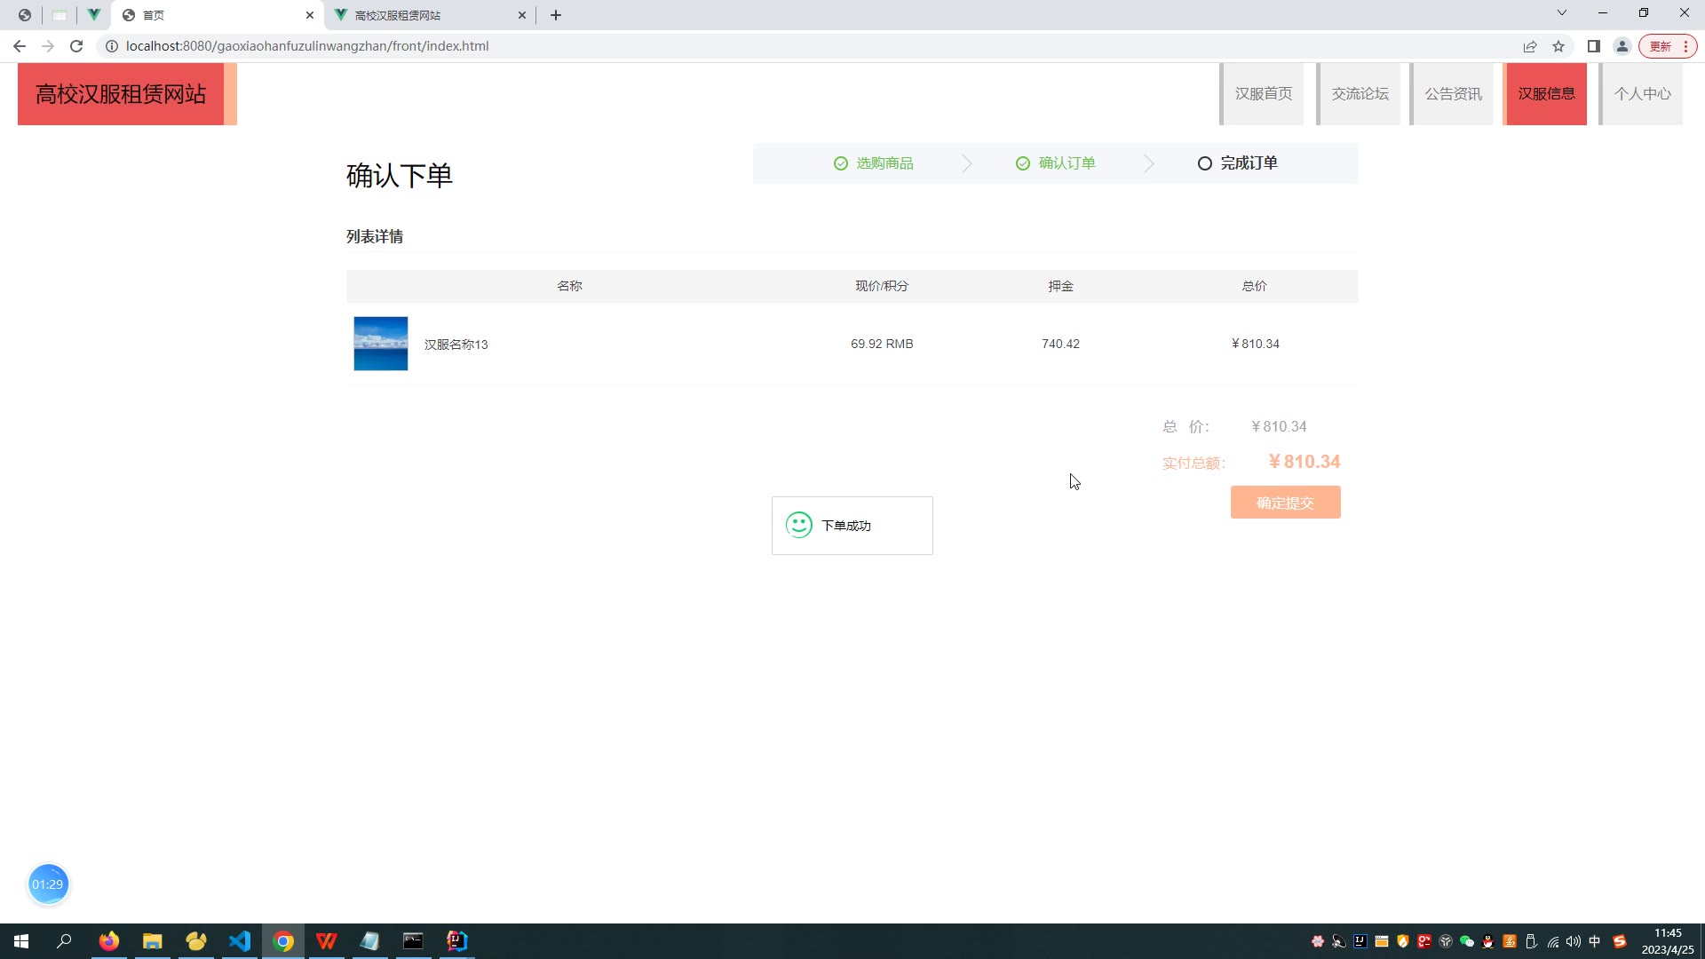Click the share page icon
Viewport: 1705px width, 959px height.
[1530, 46]
